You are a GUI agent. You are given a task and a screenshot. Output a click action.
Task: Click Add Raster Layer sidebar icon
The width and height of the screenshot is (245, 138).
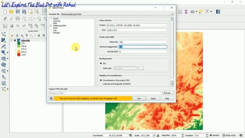coord(3,40)
